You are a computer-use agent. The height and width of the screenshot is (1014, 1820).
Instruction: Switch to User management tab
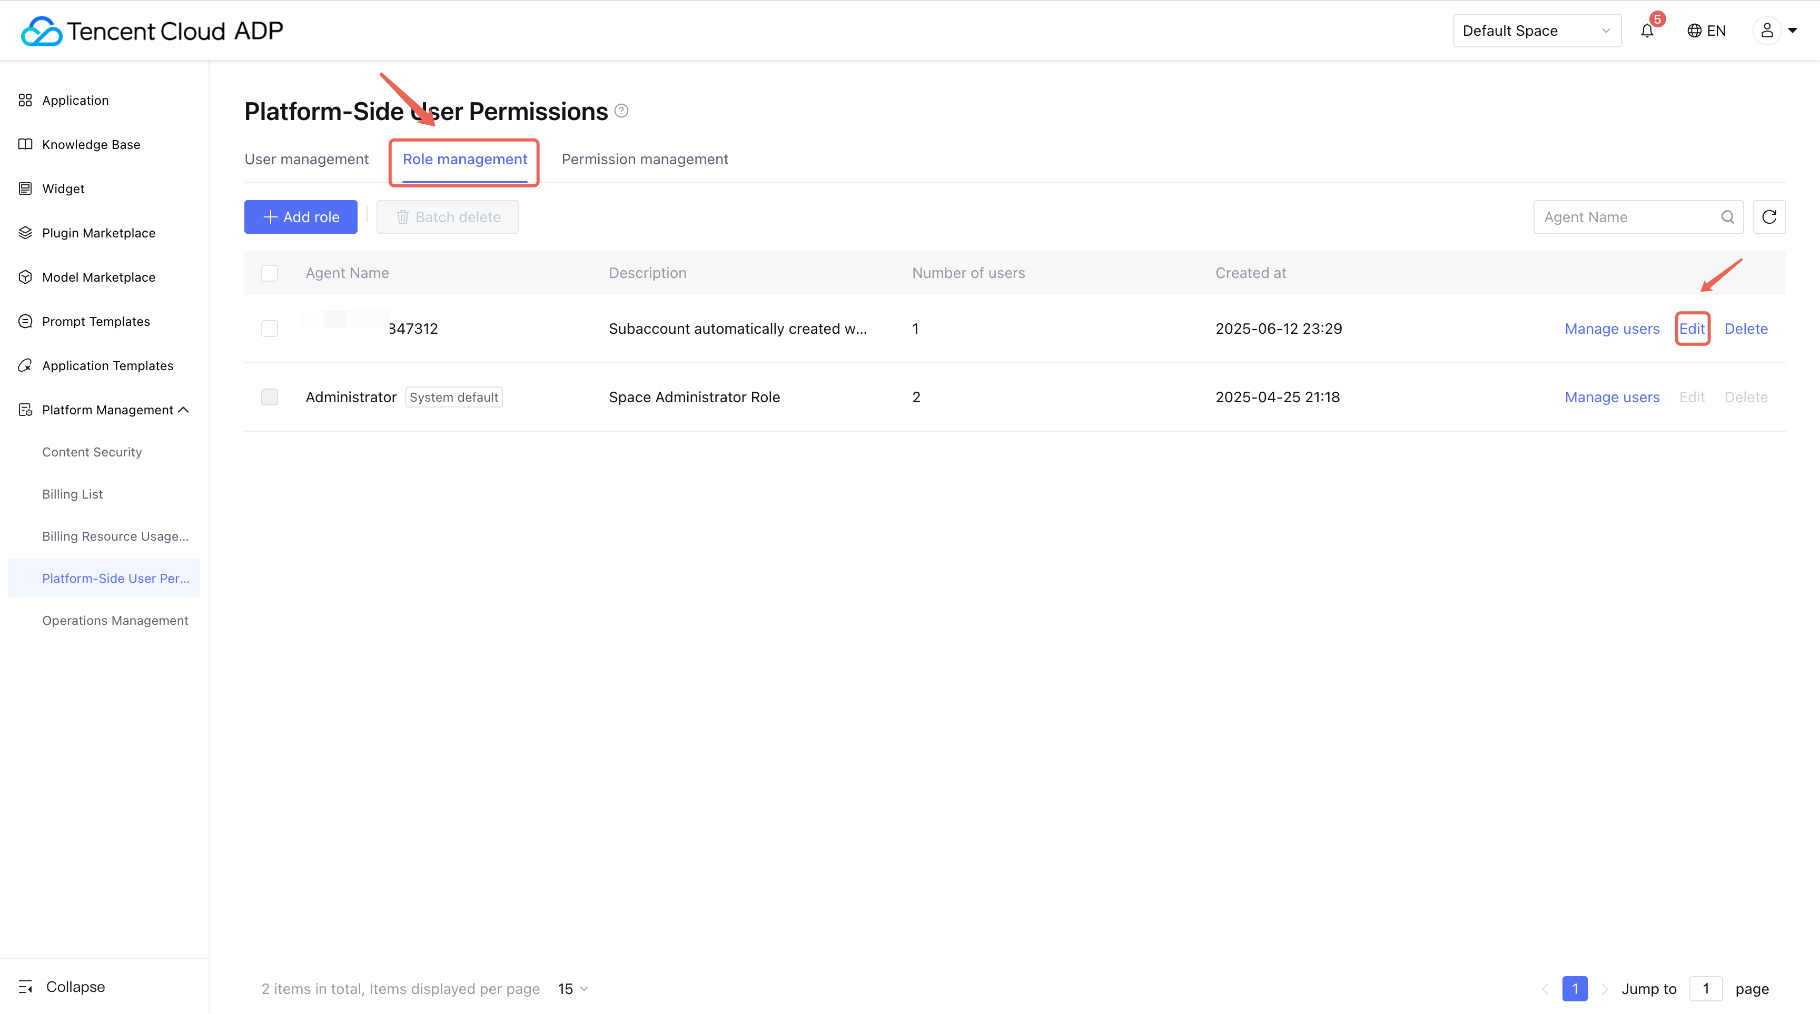tap(306, 160)
